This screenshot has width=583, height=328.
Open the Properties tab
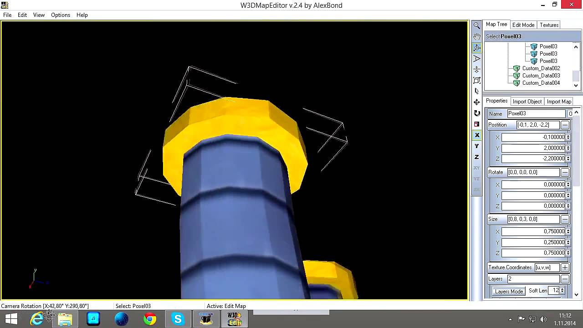(496, 101)
